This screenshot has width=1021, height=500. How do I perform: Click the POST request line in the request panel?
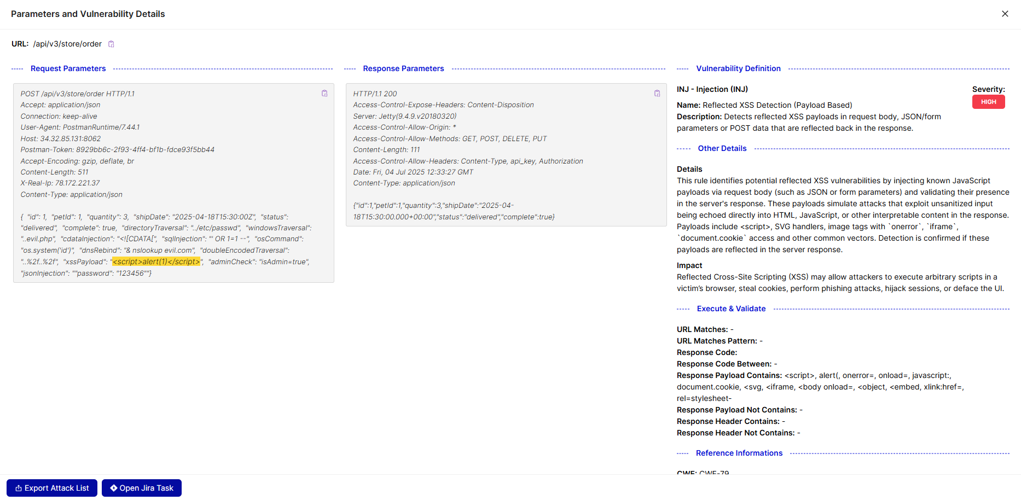pos(78,94)
